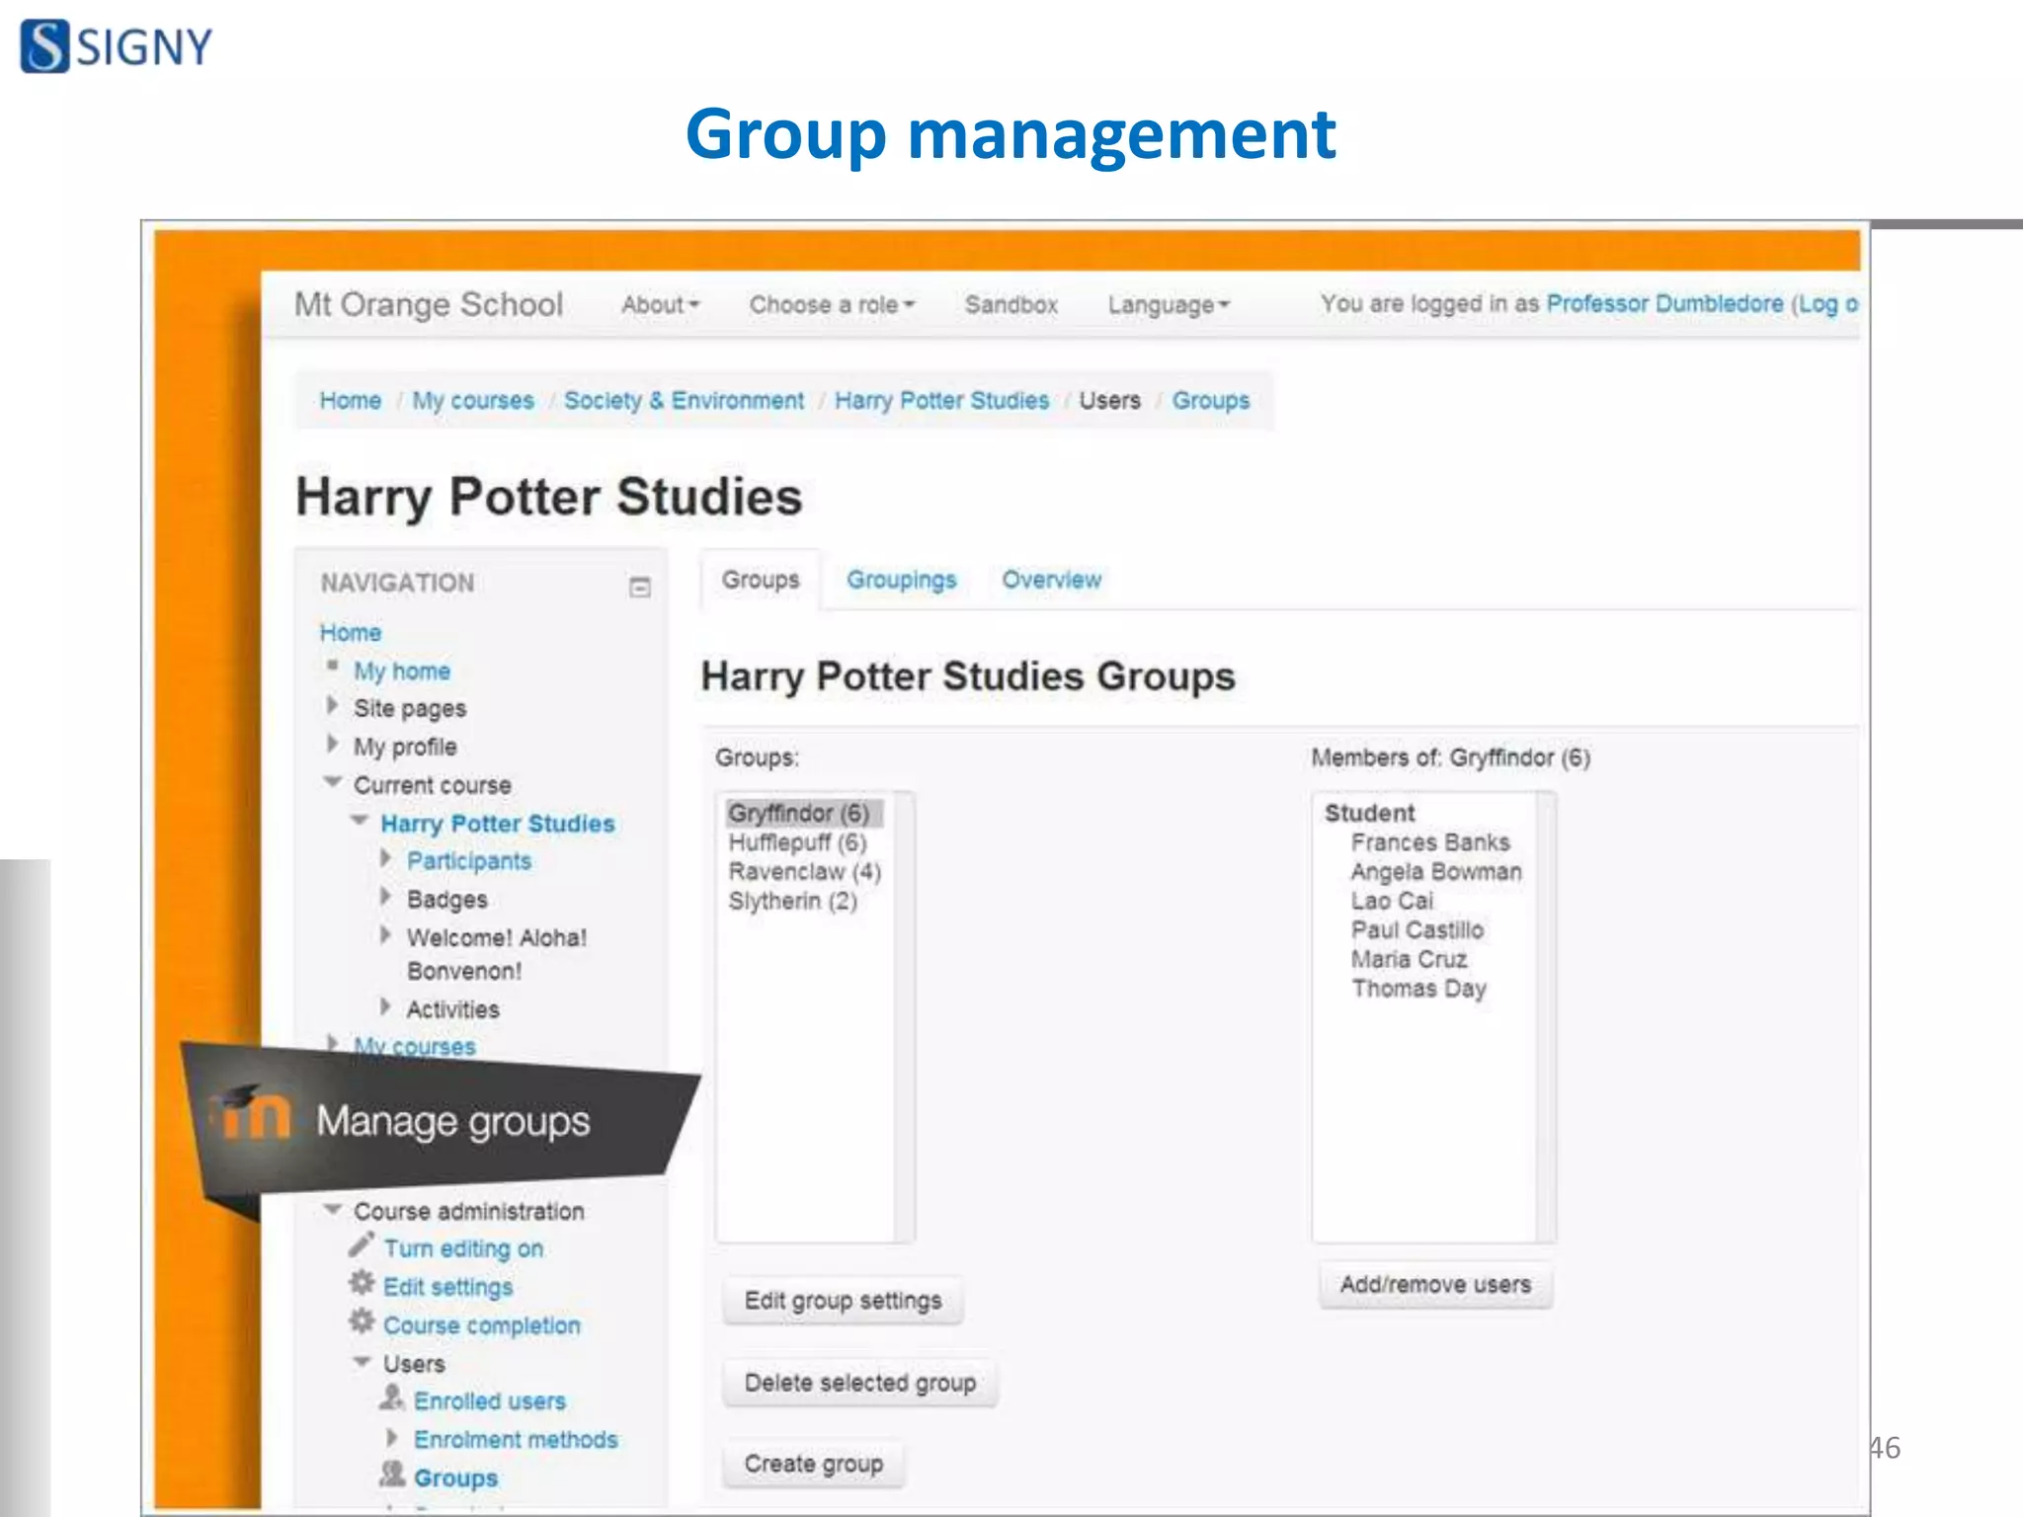Click the Groups list scrollbar

[903, 1016]
